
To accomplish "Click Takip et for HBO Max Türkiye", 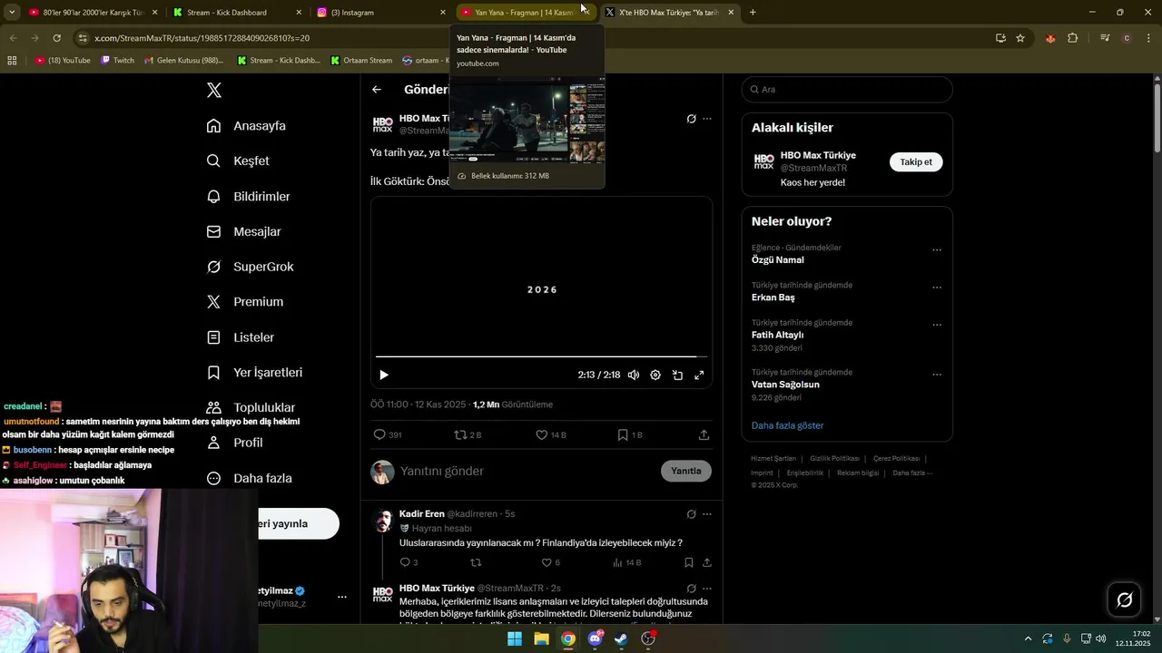I will coord(916,161).
